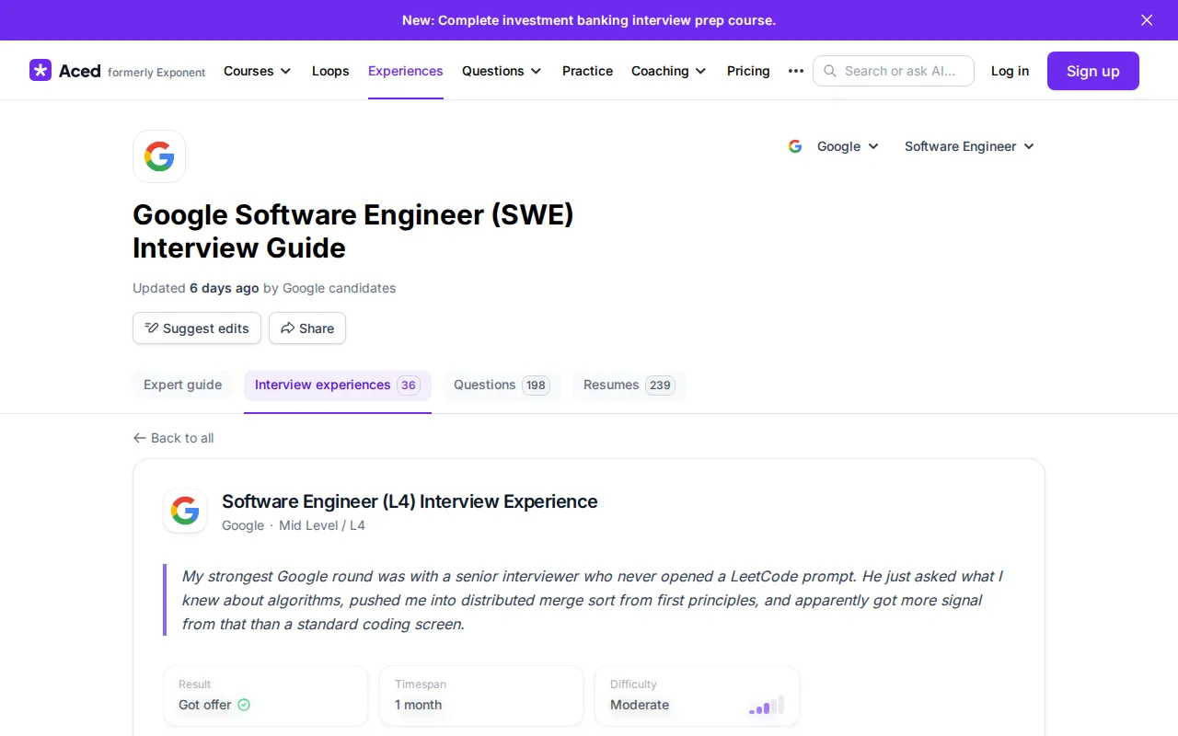Click the Result Got offer card
Image resolution: width=1178 pixels, height=736 pixels.
266,696
